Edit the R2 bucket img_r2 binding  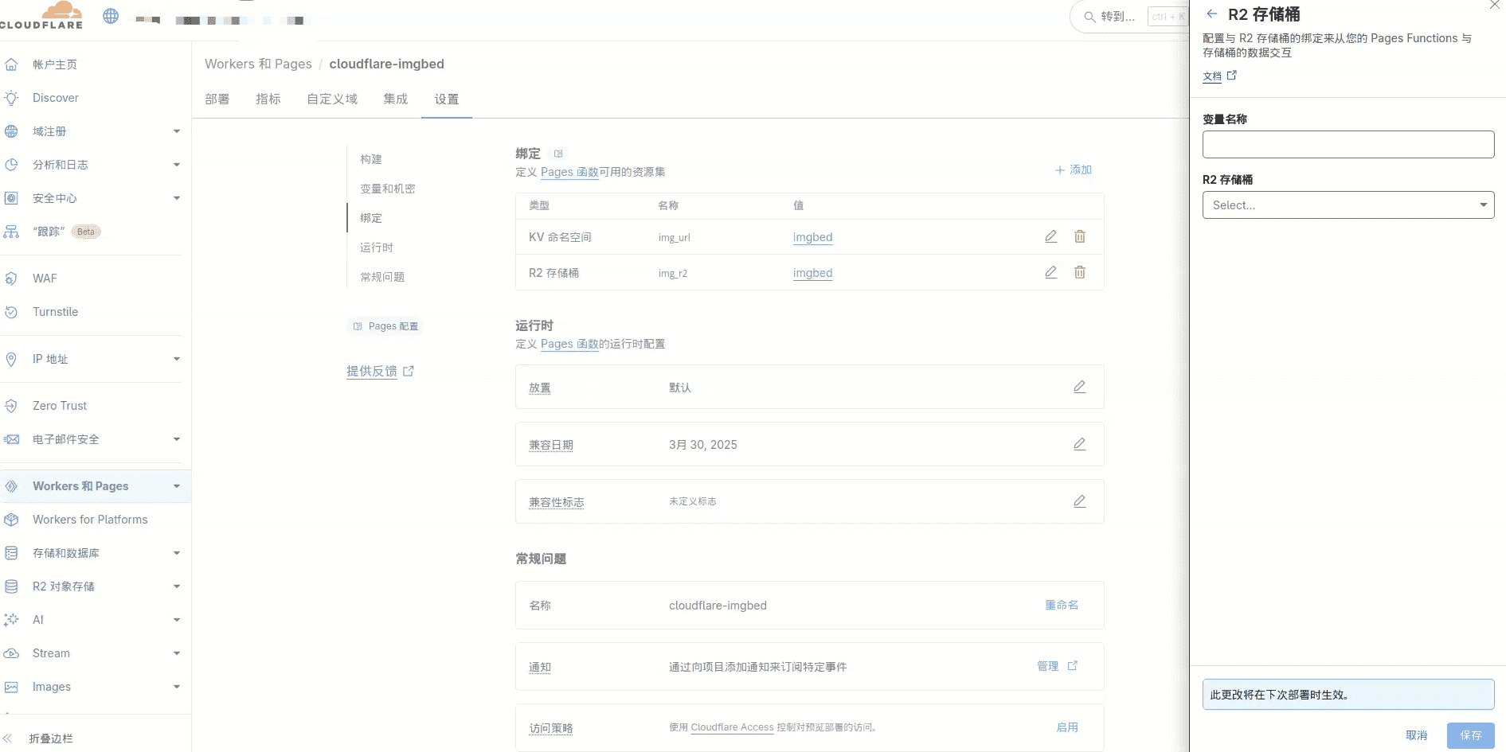pyautogui.click(x=1051, y=272)
